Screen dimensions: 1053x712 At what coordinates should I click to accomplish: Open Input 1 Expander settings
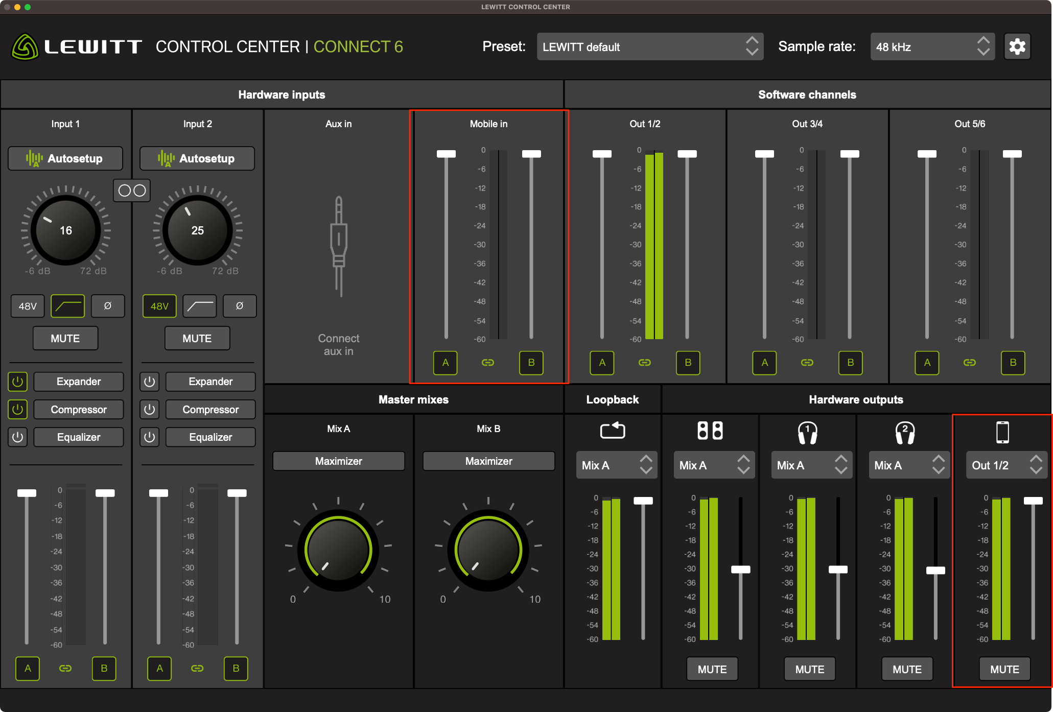(79, 382)
